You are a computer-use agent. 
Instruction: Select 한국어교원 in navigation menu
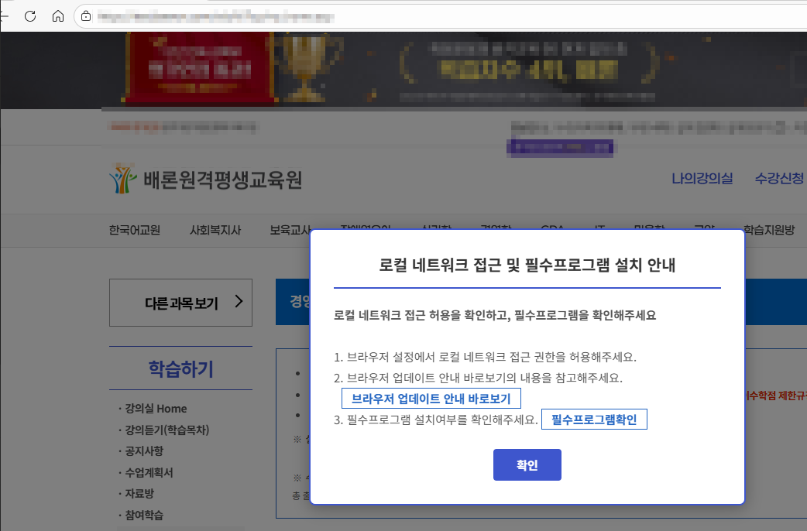[135, 230]
